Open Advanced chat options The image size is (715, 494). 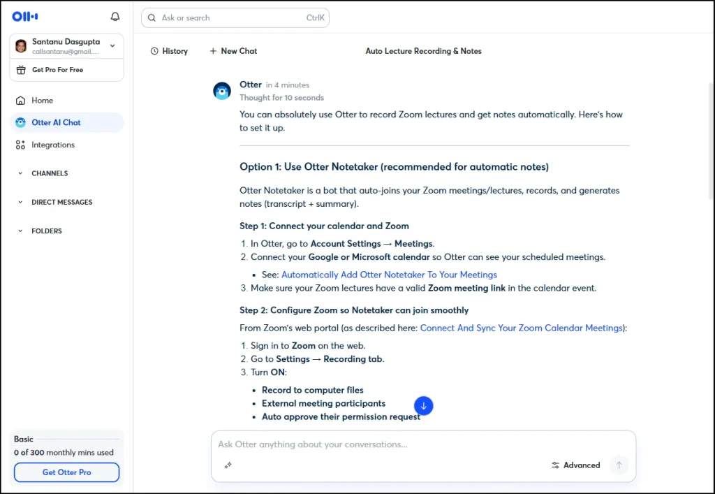575,465
